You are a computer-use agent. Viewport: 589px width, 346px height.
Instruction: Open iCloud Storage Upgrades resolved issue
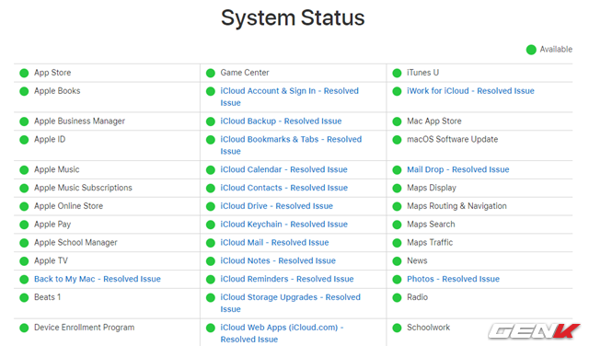click(290, 303)
